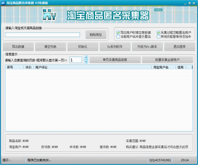This screenshot has height=165, width=198.
Task: Decrease page number with down arrow
Action: click(x=86, y=62)
